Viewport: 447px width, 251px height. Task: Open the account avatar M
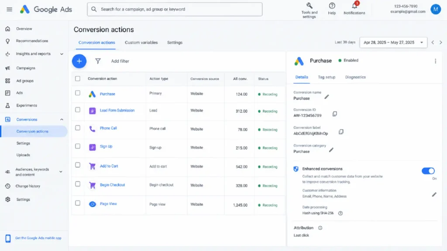point(436,10)
